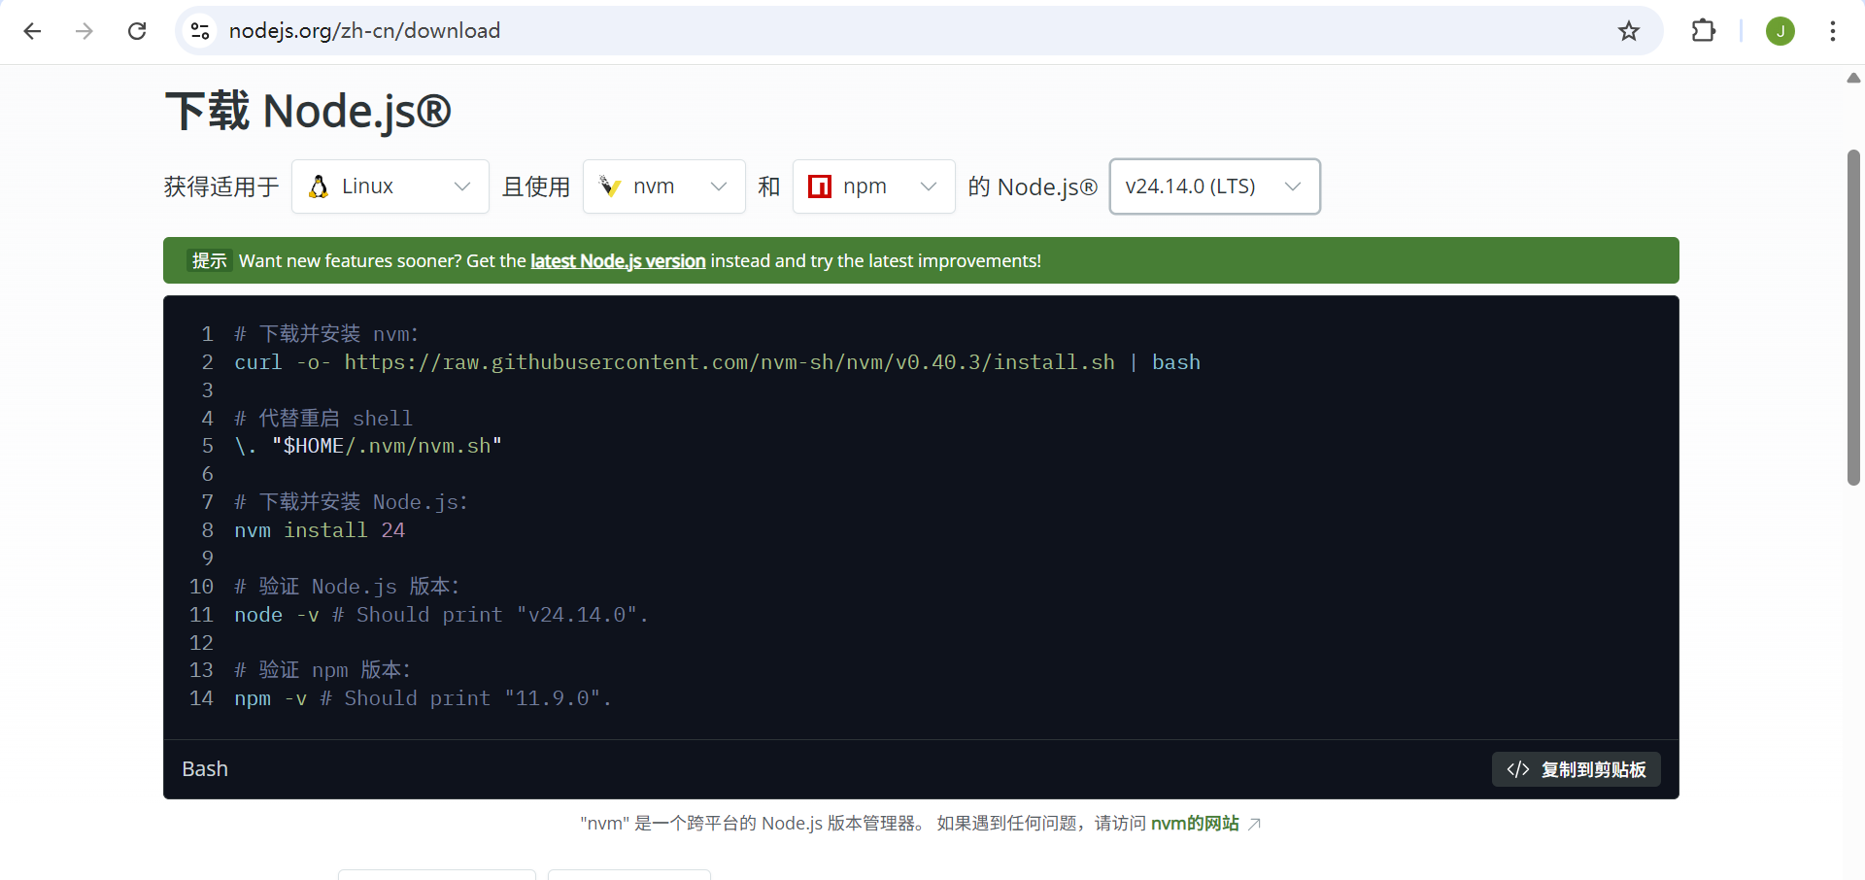The image size is (1865, 880).
Task: Go forward to the next page
Action: (x=85, y=31)
